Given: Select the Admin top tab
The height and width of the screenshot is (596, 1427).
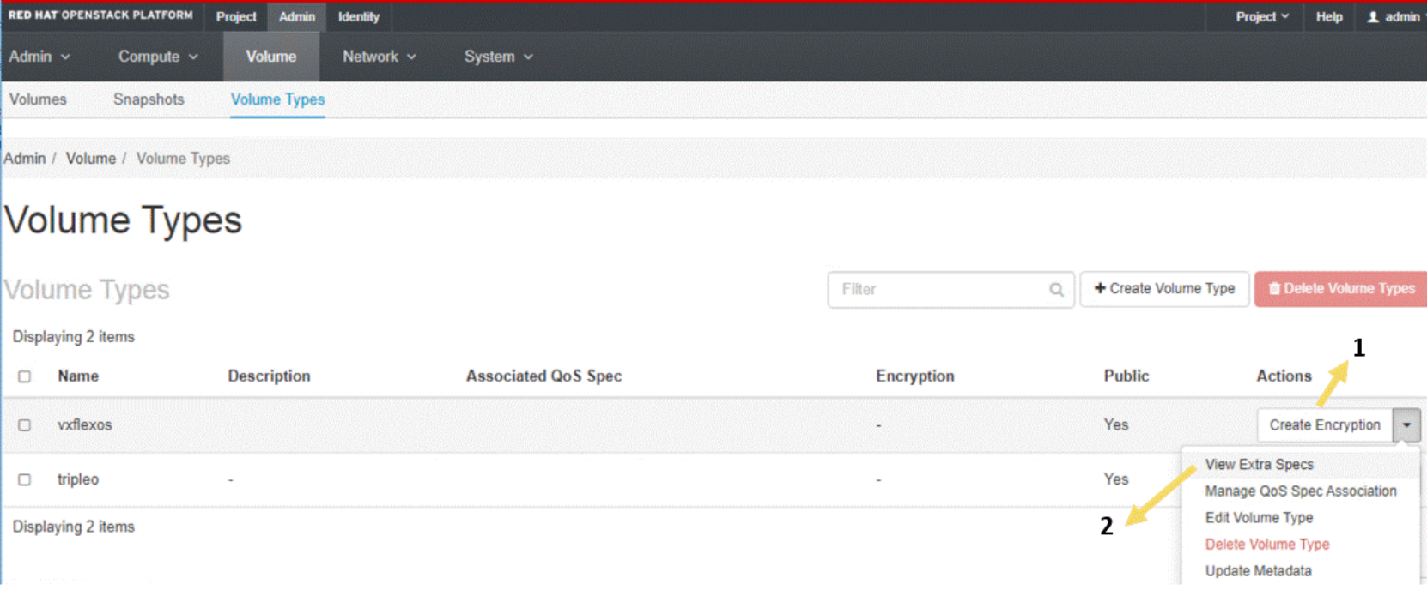Looking at the screenshot, I should (x=297, y=17).
